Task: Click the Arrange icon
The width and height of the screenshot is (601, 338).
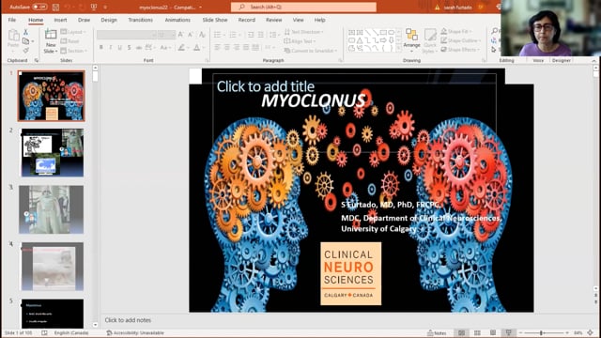Action: point(411,35)
